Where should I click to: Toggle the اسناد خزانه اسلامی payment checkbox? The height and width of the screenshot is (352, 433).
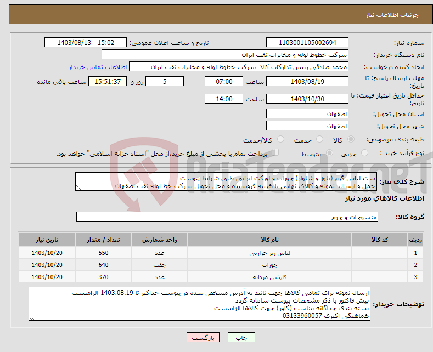275,152
